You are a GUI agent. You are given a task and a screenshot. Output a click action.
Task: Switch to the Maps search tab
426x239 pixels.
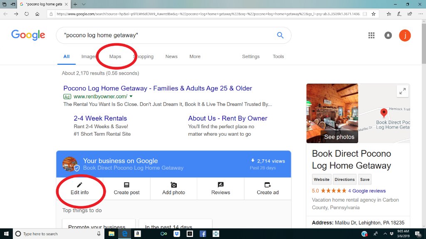click(x=115, y=56)
